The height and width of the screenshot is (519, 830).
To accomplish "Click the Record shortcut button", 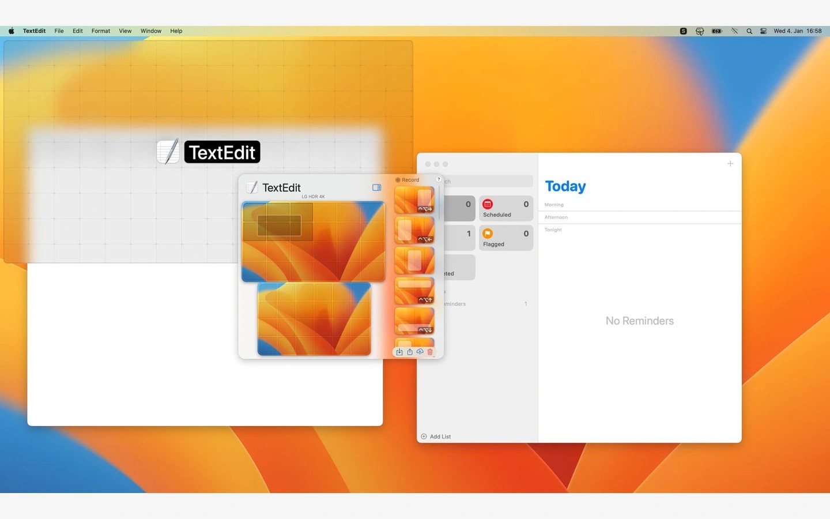I will pos(408,180).
